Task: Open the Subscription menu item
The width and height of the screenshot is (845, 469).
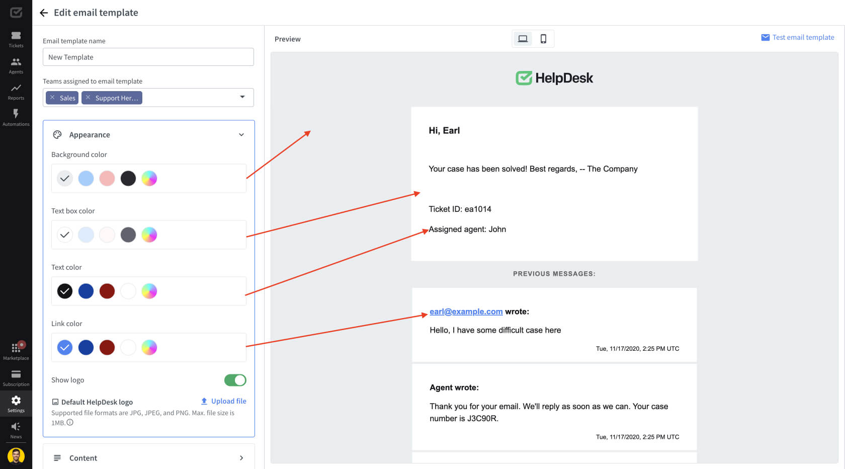Action: coord(16,377)
